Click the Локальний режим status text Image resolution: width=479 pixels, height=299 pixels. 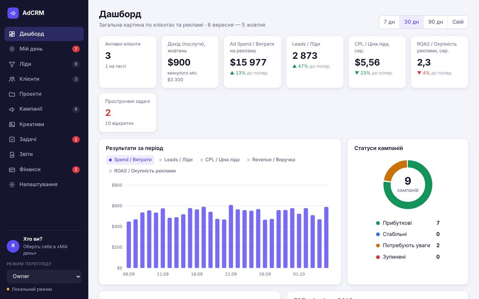click(32, 289)
